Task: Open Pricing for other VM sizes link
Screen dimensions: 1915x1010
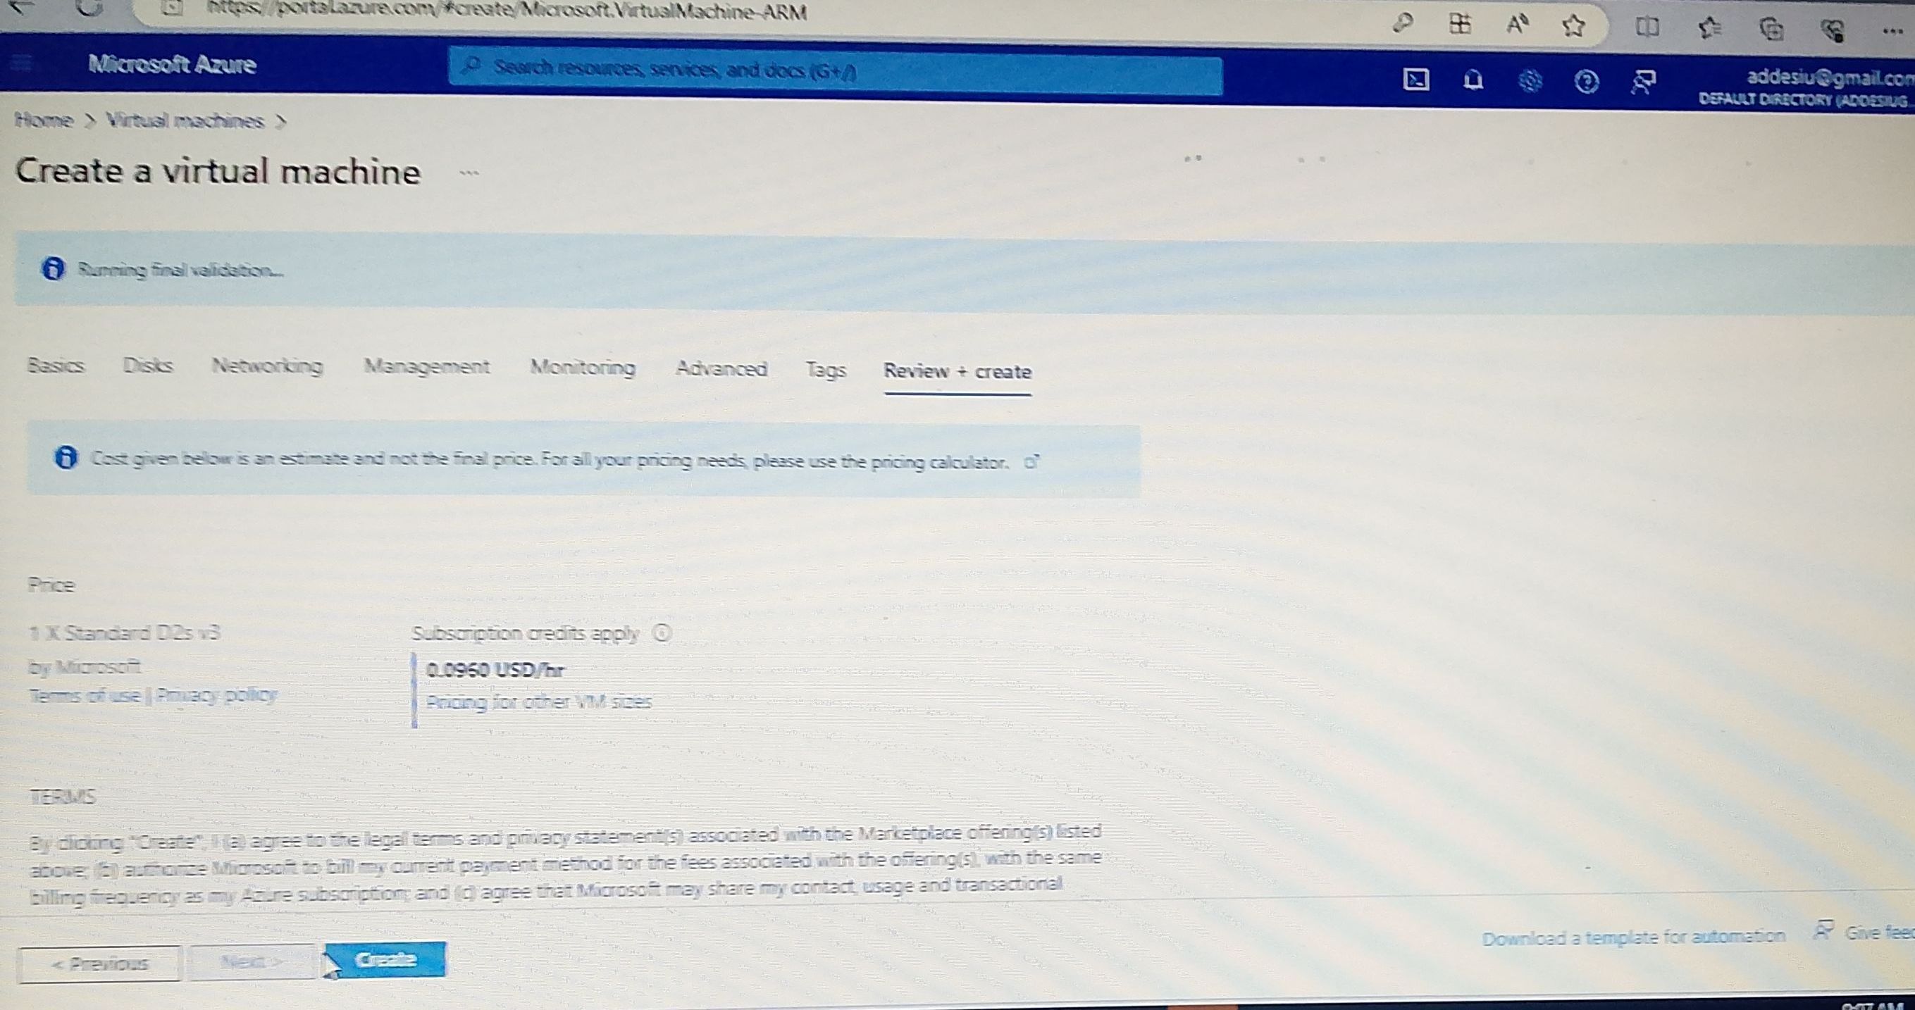Action: tap(539, 702)
